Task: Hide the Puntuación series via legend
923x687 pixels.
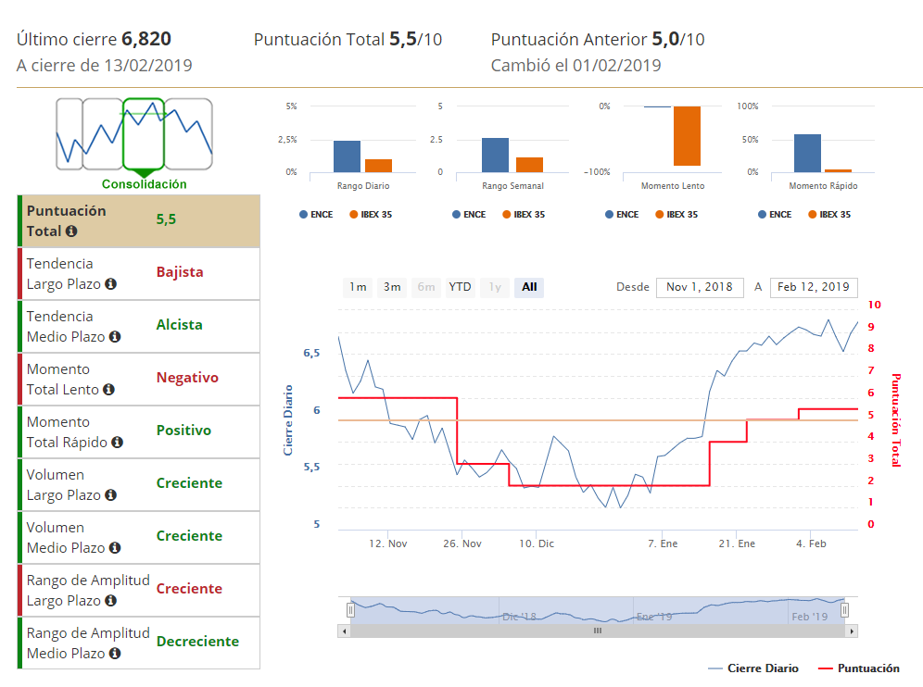Action: 859,668
